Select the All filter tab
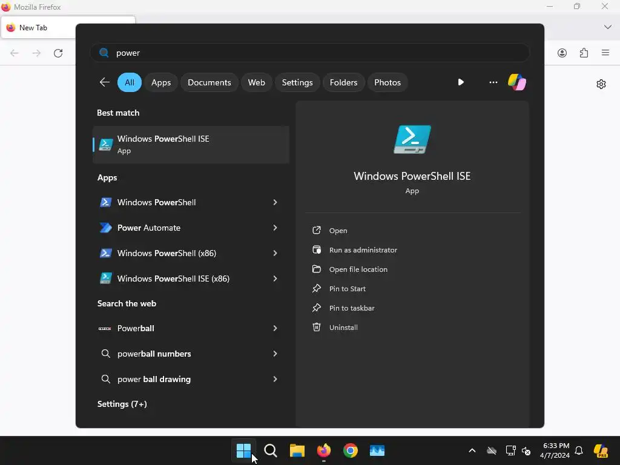The height and width of the screenshot is (465, 620). click(x=130, y=82)
